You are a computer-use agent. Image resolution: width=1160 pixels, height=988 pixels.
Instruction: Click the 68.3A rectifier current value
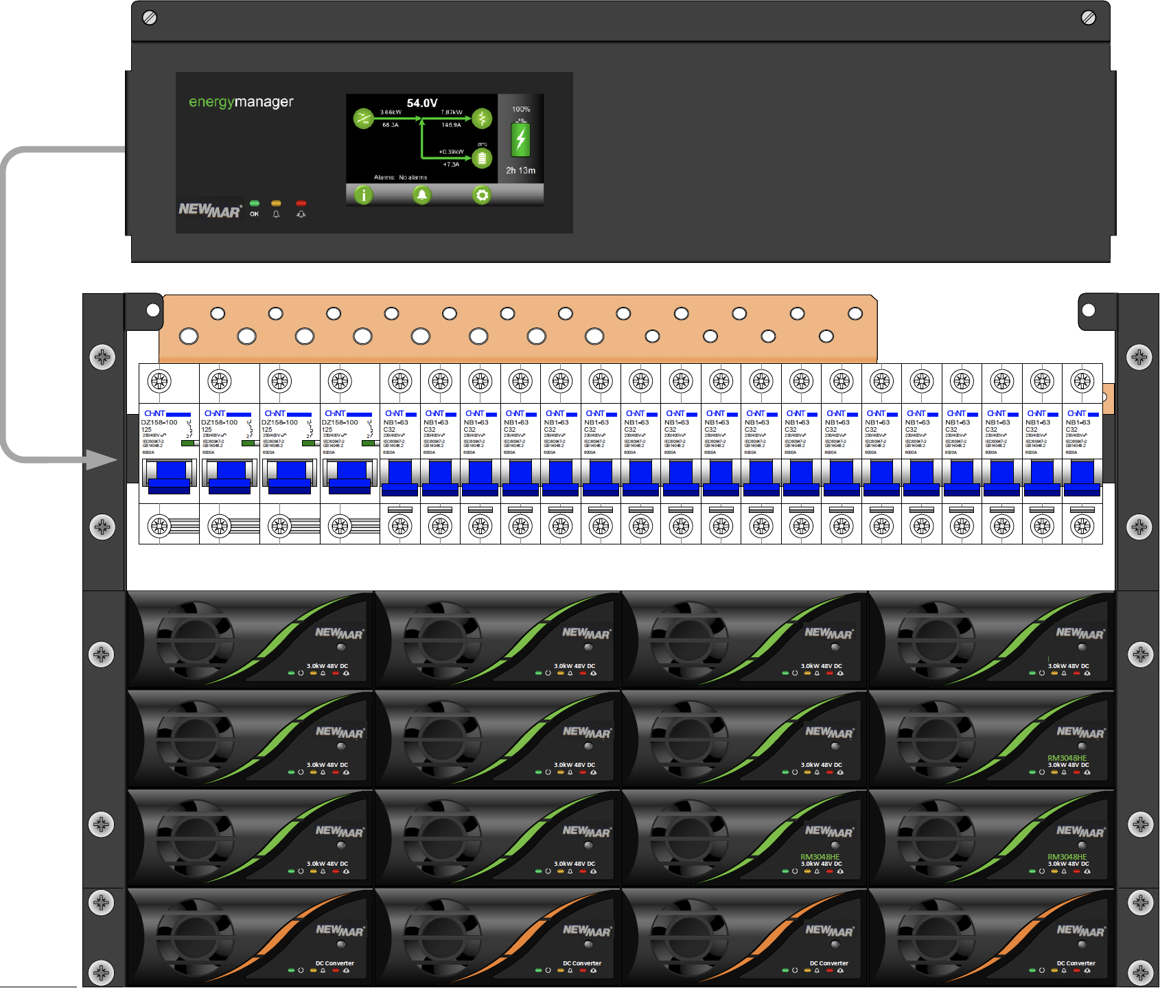pos(391,125)
